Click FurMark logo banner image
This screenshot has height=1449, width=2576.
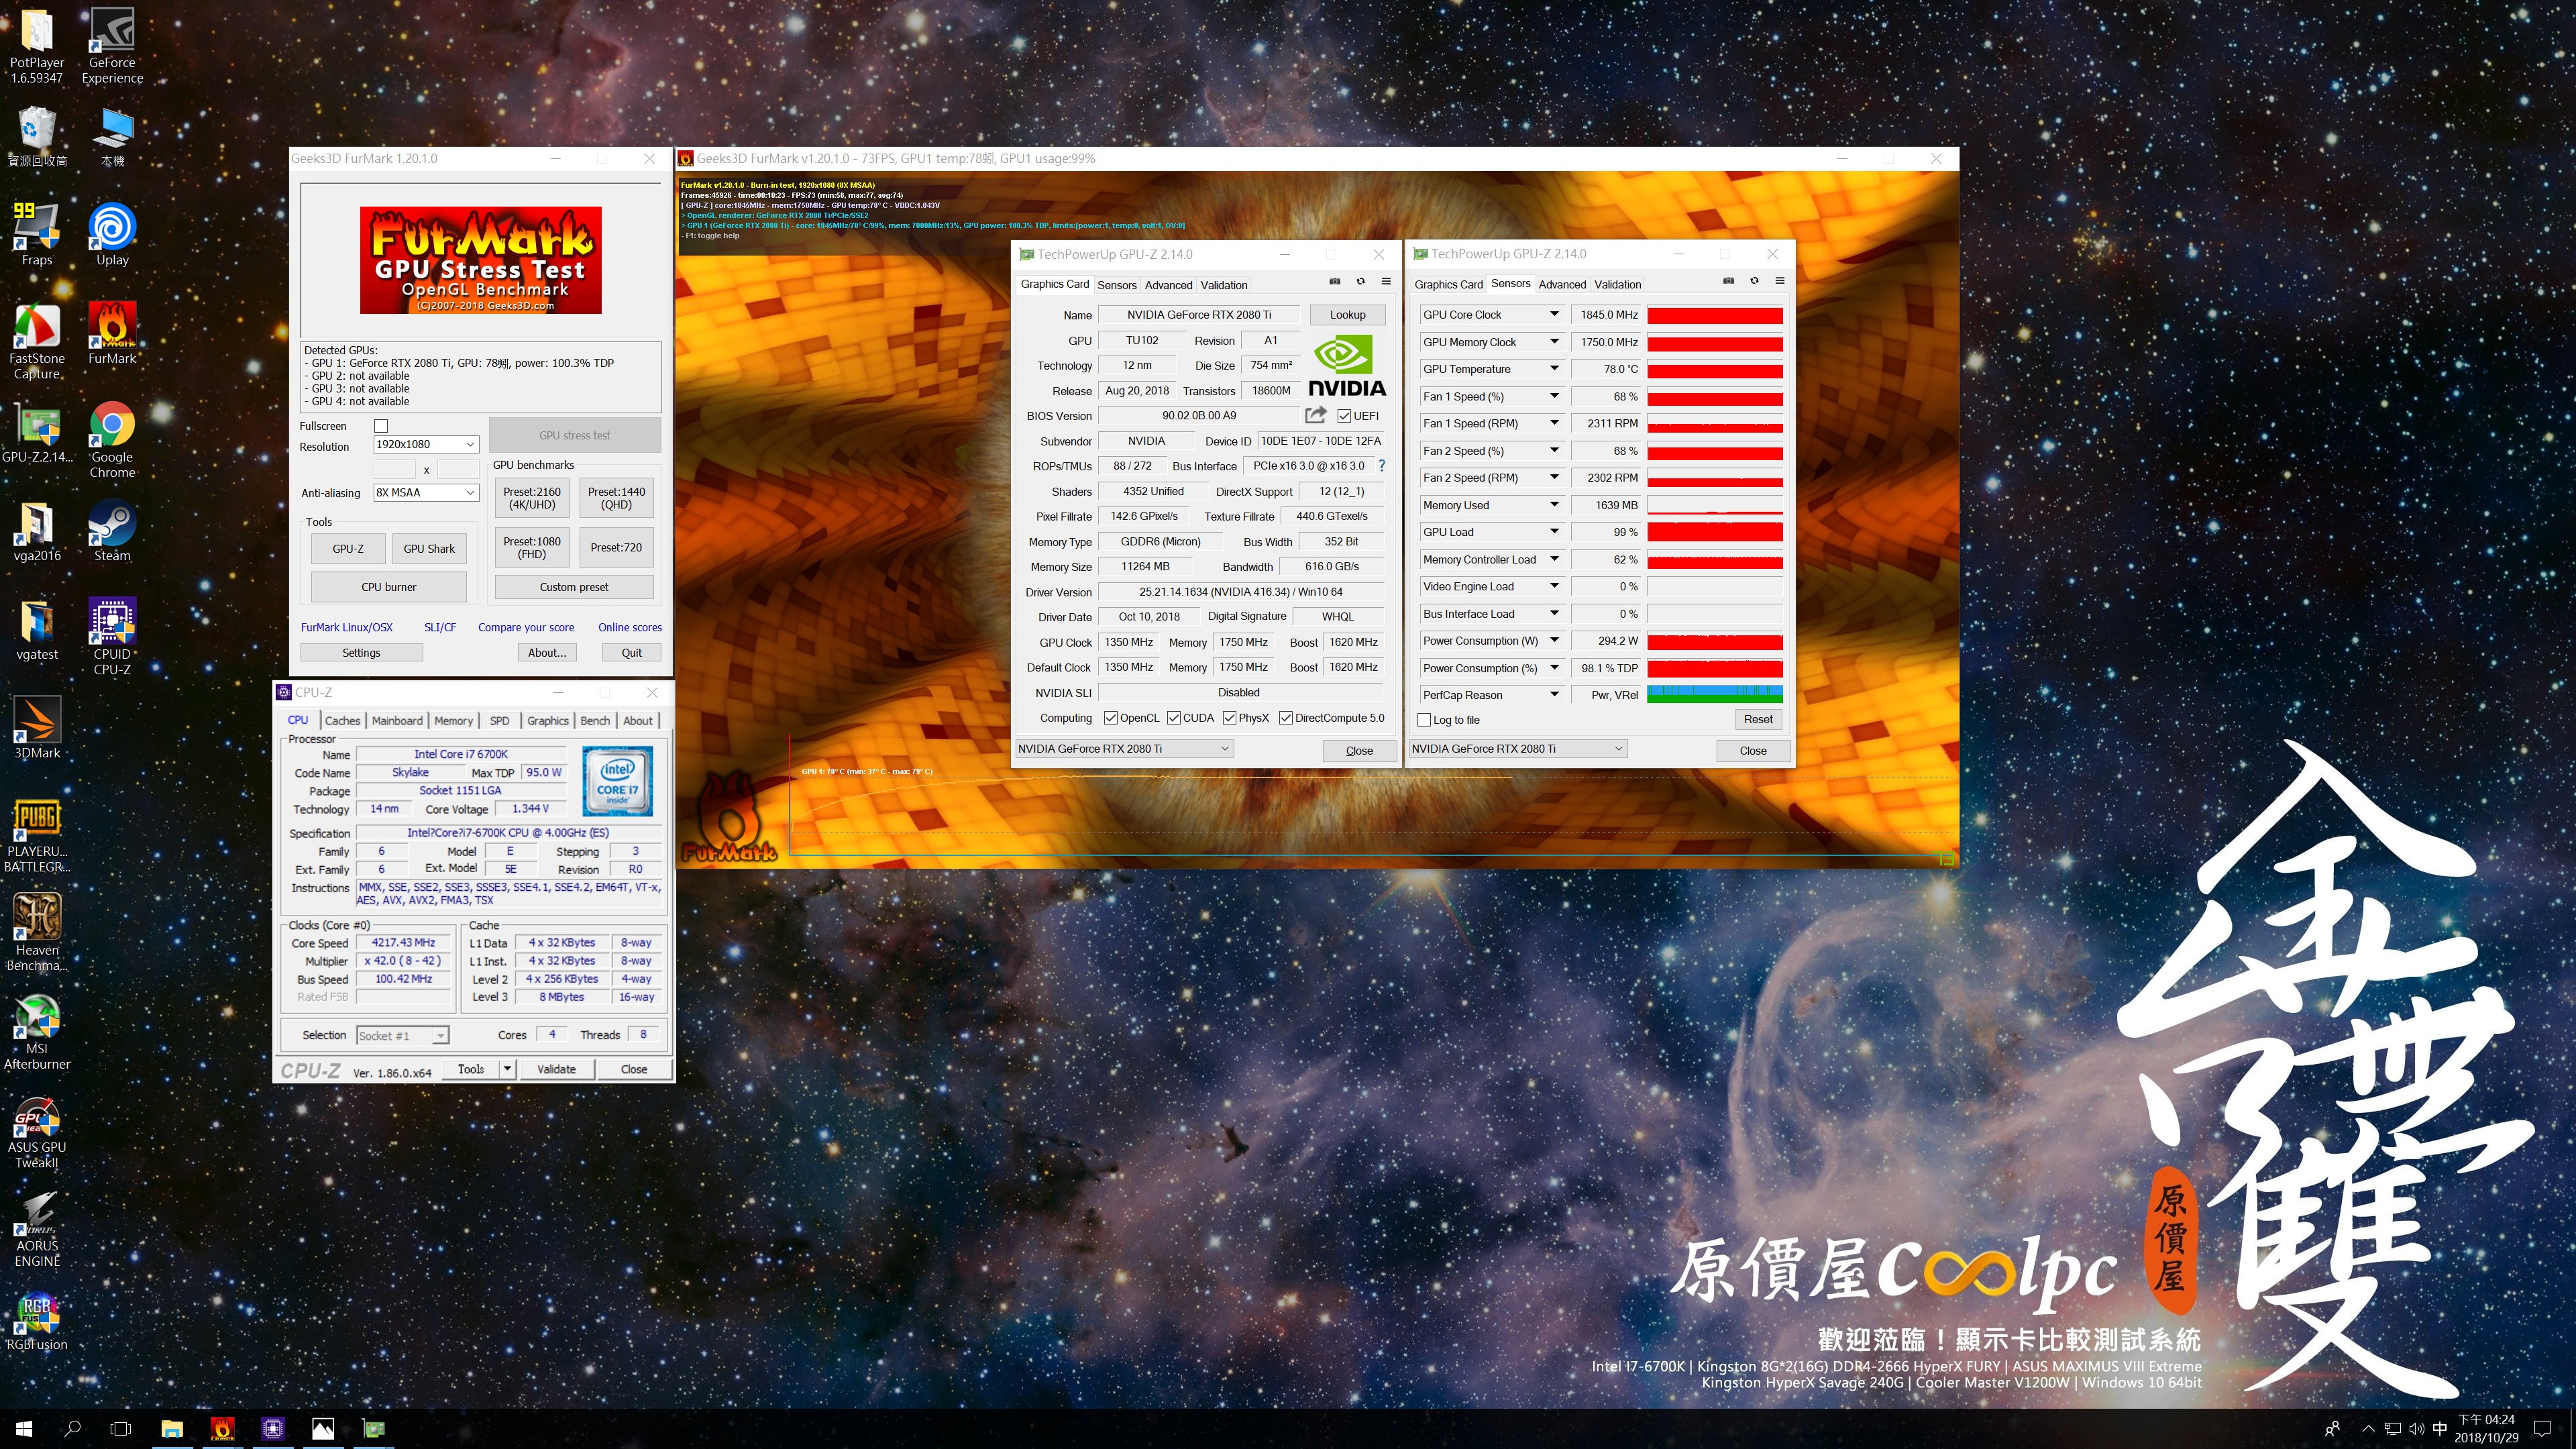tap(481, 260)
